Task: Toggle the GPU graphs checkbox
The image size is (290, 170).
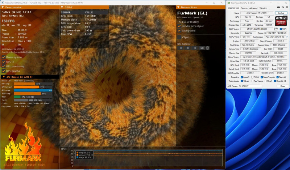Action: tap(4, 71)
